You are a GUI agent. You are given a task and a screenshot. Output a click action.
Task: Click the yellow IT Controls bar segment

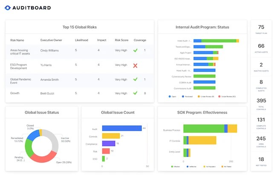(x=202, y=140)
